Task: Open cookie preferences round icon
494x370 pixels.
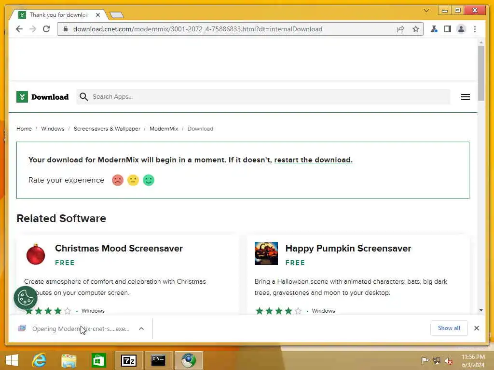Action: click(x=26, y=298)
